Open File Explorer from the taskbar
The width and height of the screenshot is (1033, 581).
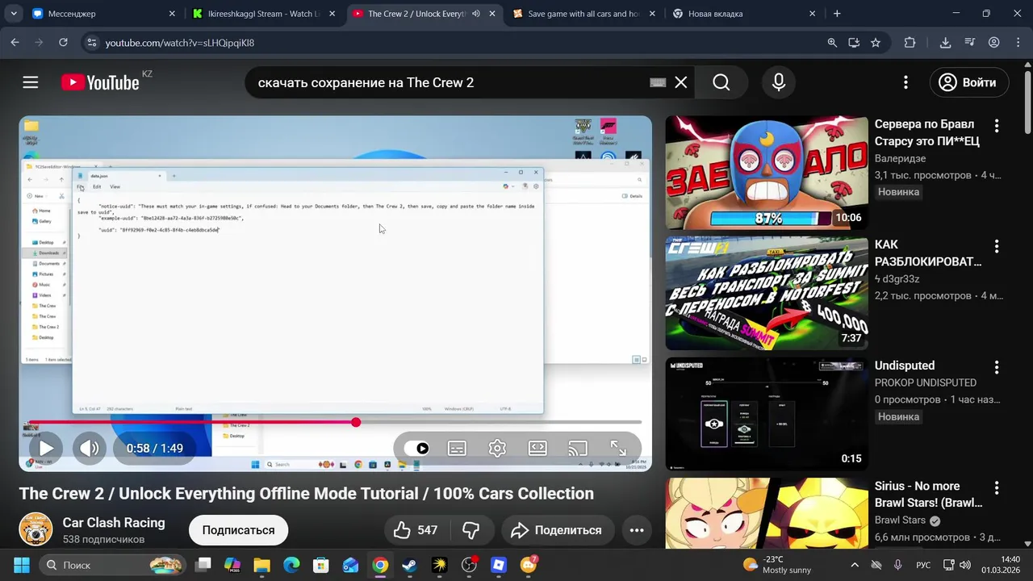pos(262,565)
